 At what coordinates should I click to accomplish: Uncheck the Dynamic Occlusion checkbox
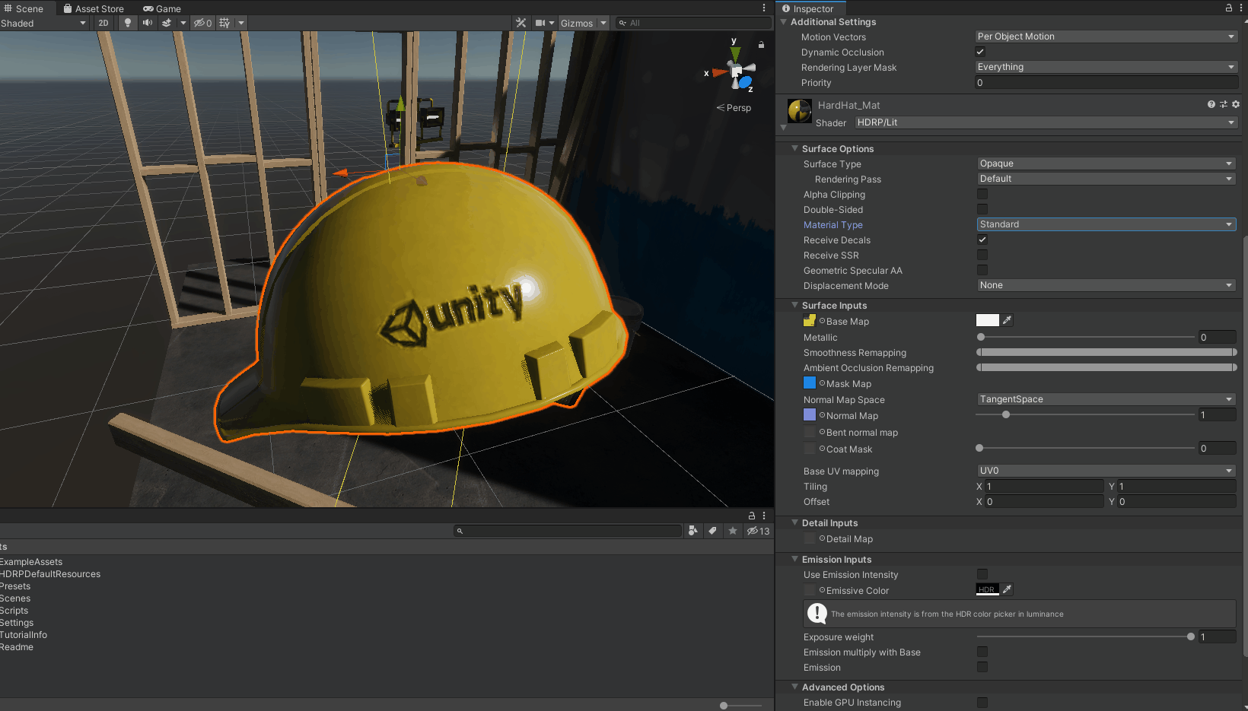[x=980, y=52]
